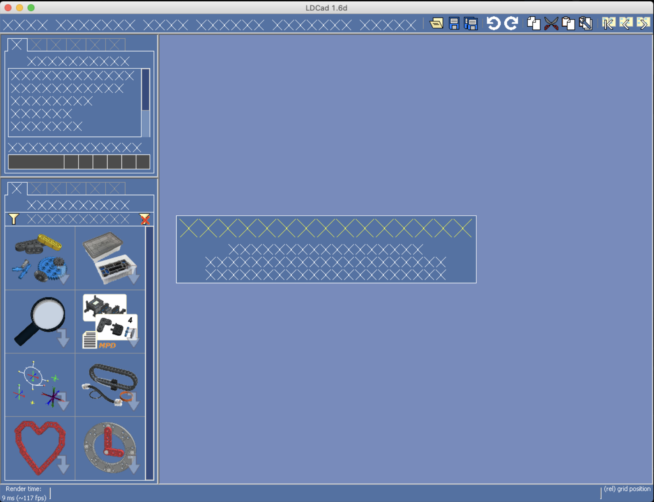Click the Open file folder icon
654x502 pixels.
tap(436, 24)
